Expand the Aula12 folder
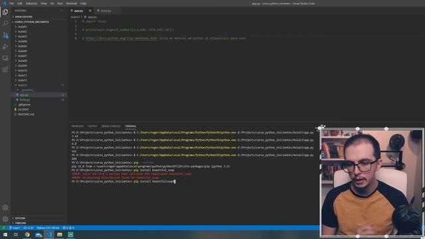The image size is (425, 239). tap(22, 80)
